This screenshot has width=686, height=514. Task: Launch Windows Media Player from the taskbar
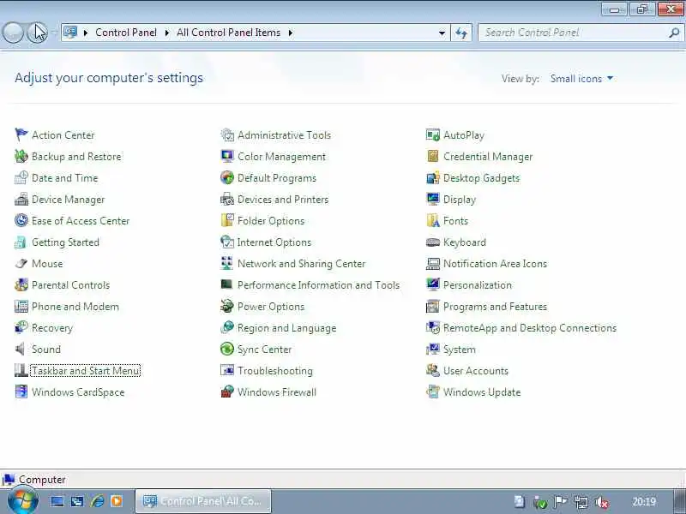117,501
